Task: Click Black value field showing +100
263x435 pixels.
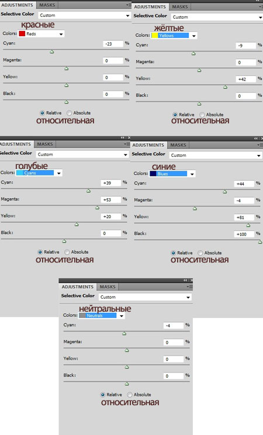Action: (x=244, y=234)
